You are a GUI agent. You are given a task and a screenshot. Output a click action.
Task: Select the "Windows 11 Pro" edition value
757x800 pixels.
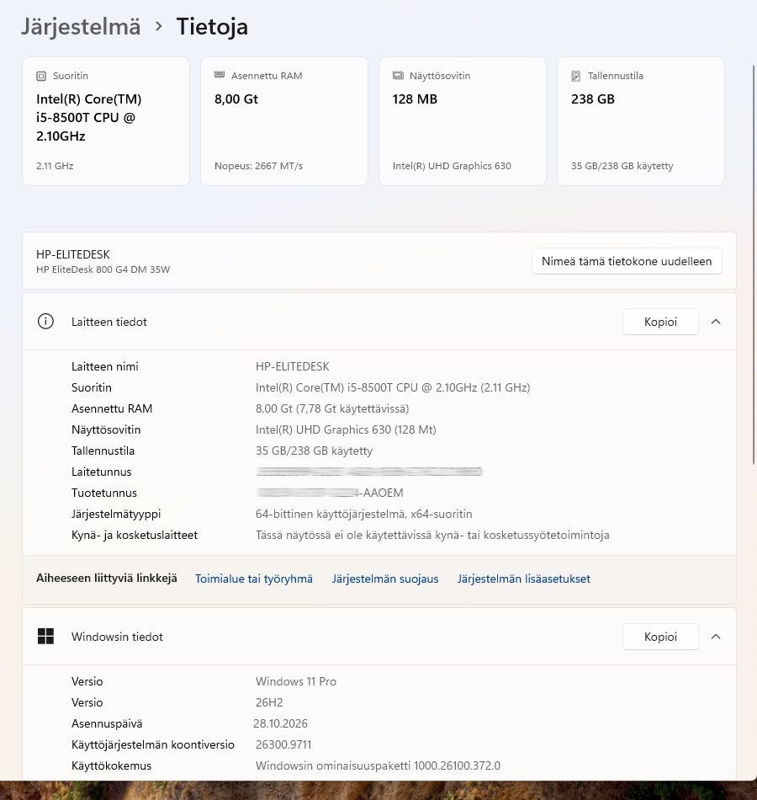(x=296, y=681)
